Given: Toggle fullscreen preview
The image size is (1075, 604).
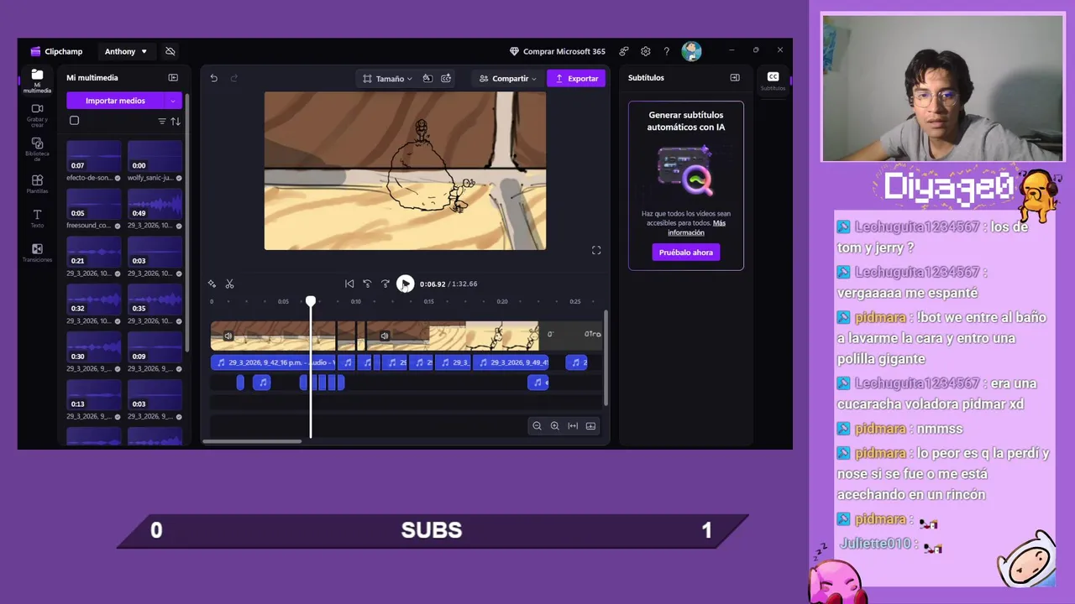Looking at the screenshot, I should click(596, 250).
